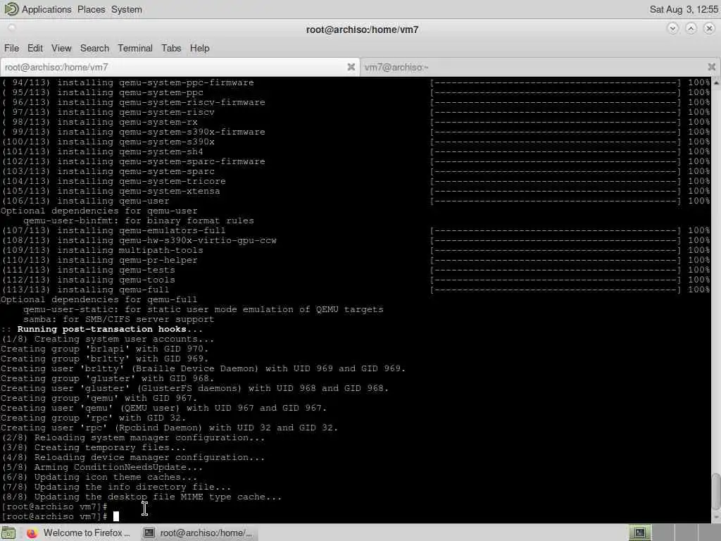This screenshot has width=721, height=541.
Task: Click the terminal scrollbar up arrow
Action: point(716,83)
